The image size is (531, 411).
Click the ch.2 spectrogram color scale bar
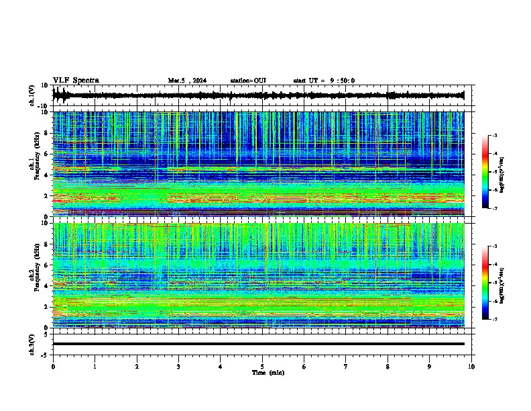coord(485,283)
